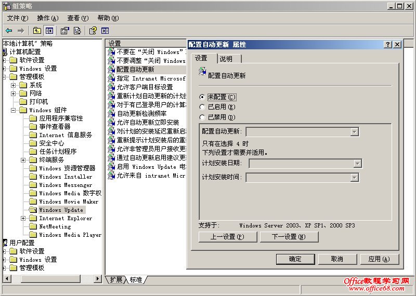Switch to the 说明 tab in dialog
This screenshot has height=296, width=416.
[x=226, y=59]
